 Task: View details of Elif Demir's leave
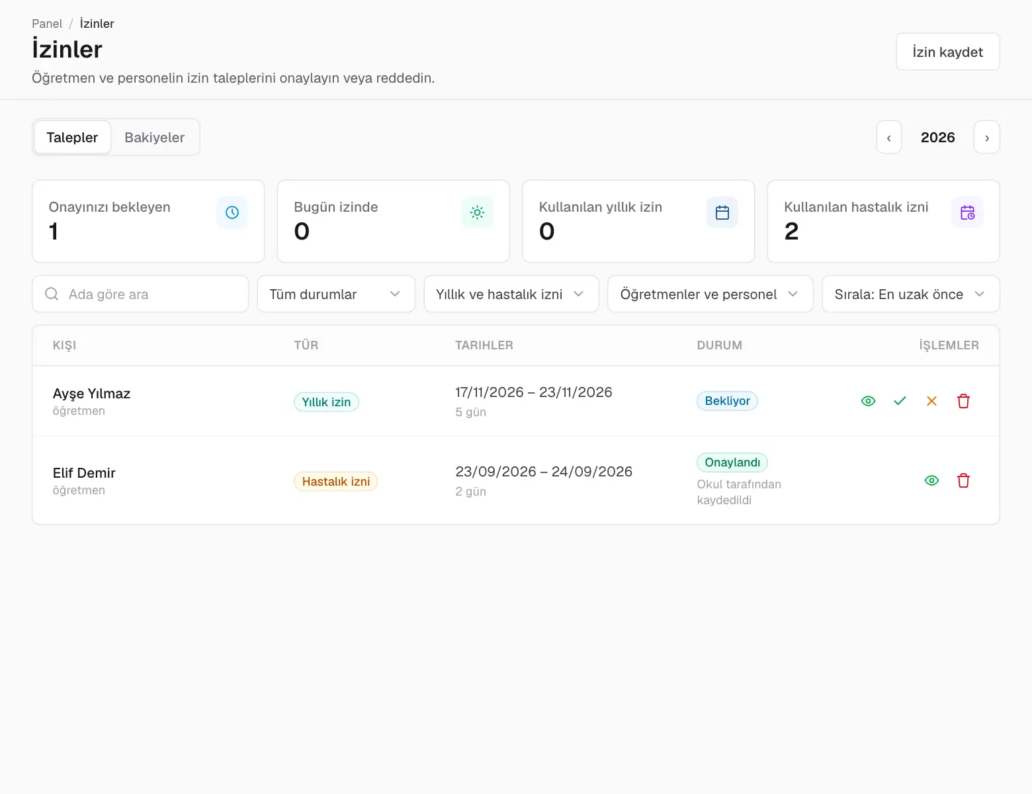[931, 480]
